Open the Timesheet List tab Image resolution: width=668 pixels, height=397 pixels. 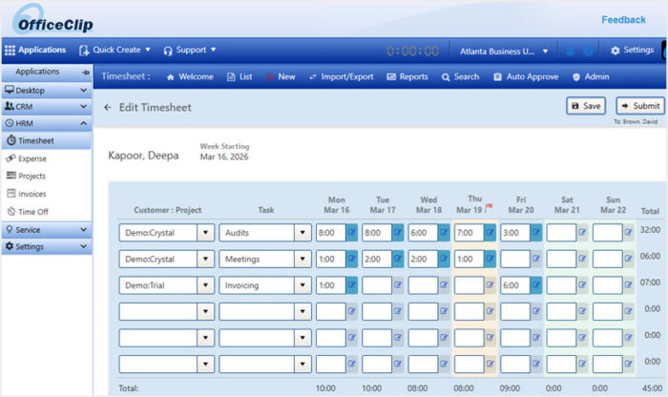(x=240, y=76)
